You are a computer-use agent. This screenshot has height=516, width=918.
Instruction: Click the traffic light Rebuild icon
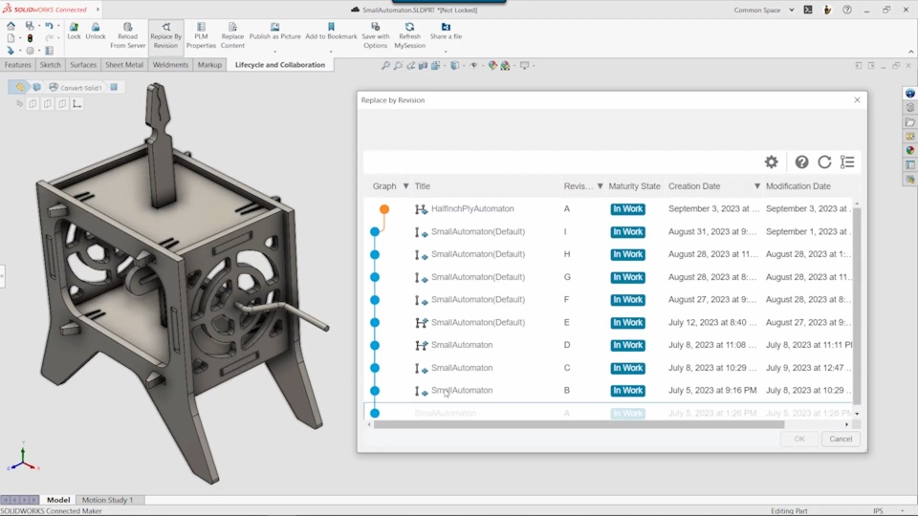pos(30,38)
